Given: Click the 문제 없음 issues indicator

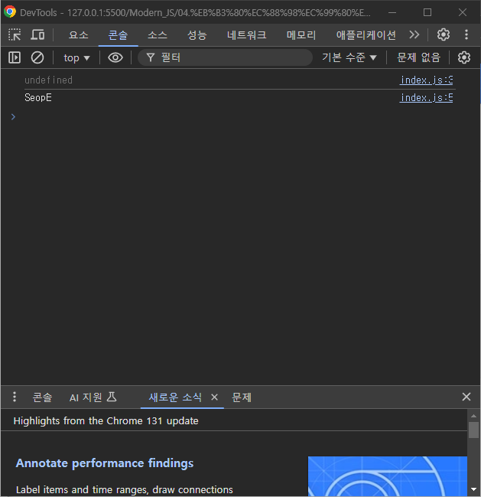Looking at the screenshot, I should (418, 57).
